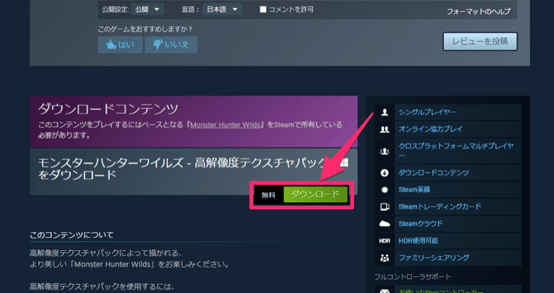This screenshot has height=293, width=554.
Task: Click the cross-platform multiplayer icon
Action: click(x=384, y=151)
